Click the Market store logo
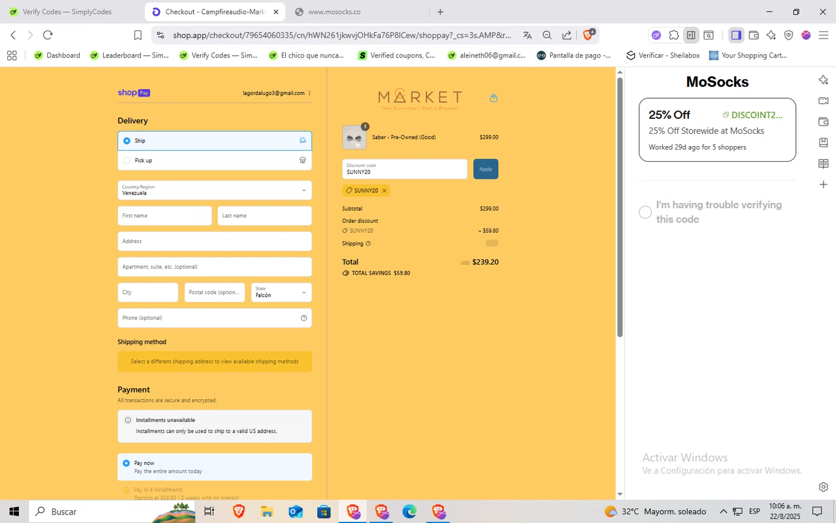Screen dimensions: 836x523 [x=420, y=99]
